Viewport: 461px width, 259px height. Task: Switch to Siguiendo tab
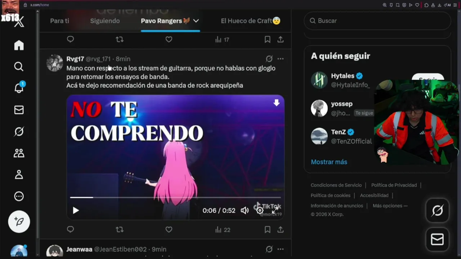click(105, 21)
